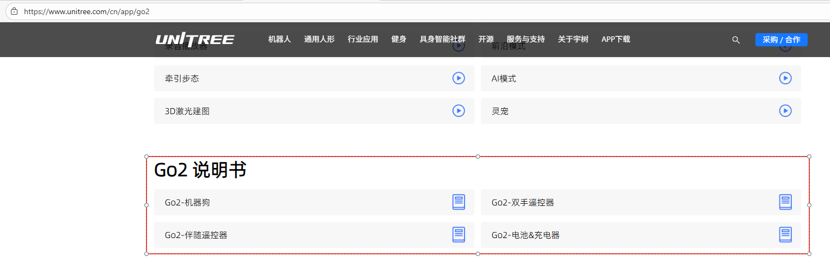
Task: Open the Go2-电池&充电器 manual book icon
Action: 785,235
